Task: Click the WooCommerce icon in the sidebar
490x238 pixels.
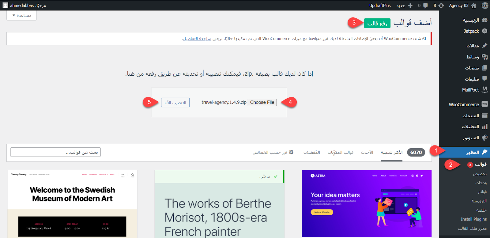Action: [x=484, y=104]
